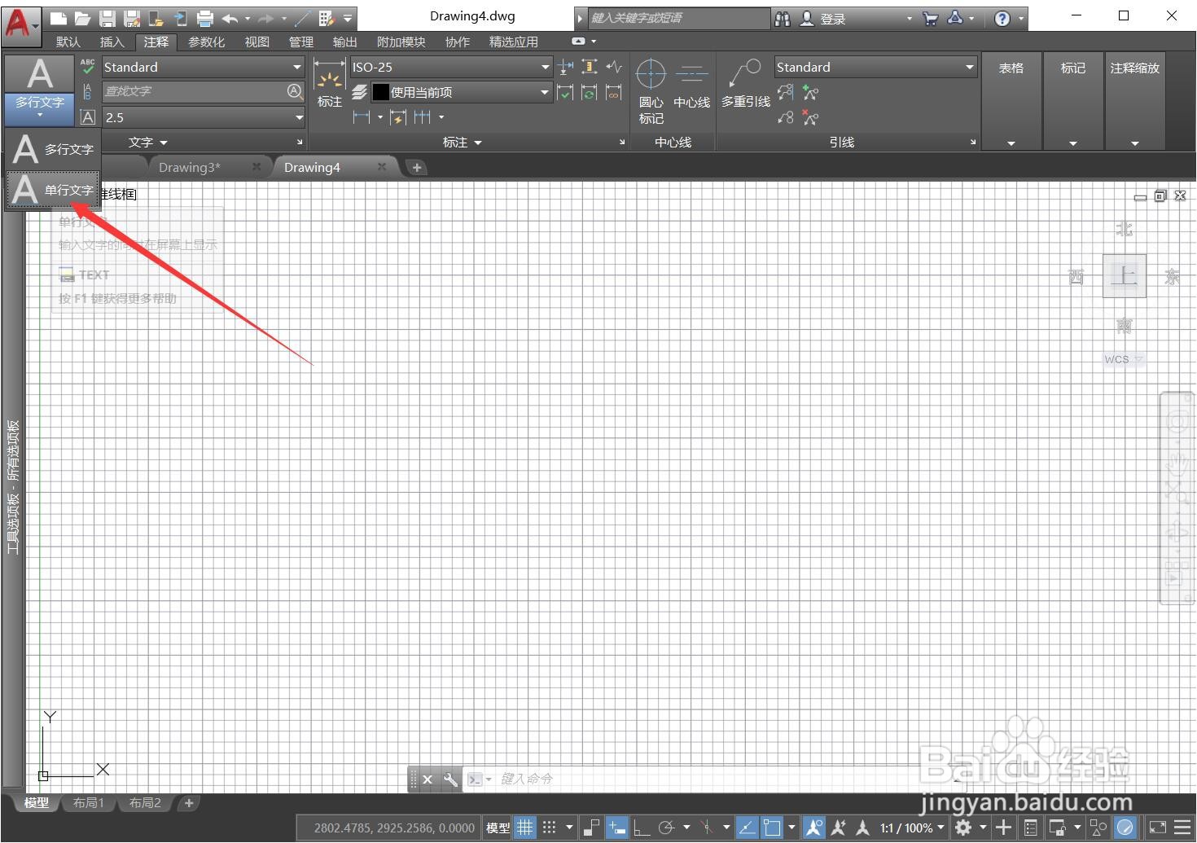
Task: Click the collect leaders icon
Action: tap(785, 117)
